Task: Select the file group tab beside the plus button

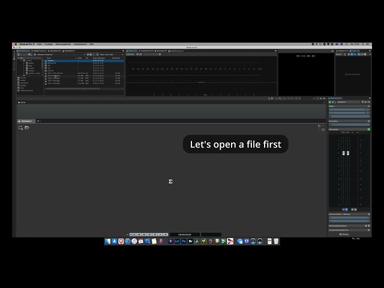Action: point(26,121)
